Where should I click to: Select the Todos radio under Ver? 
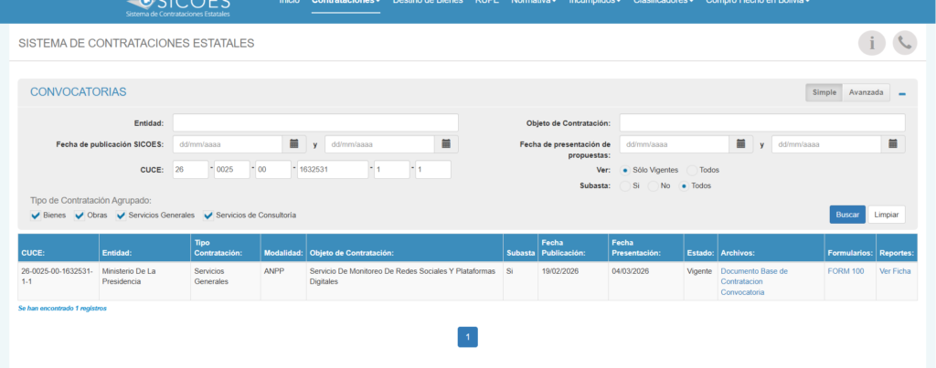pos(691,170)
